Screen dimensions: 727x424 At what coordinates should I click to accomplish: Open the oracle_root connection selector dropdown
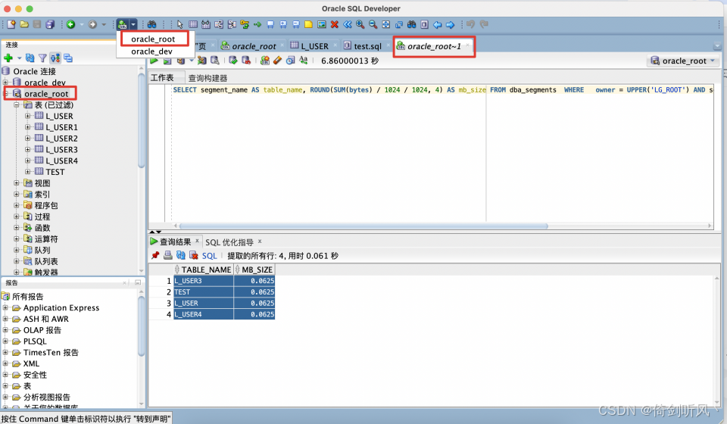point(683,61)
